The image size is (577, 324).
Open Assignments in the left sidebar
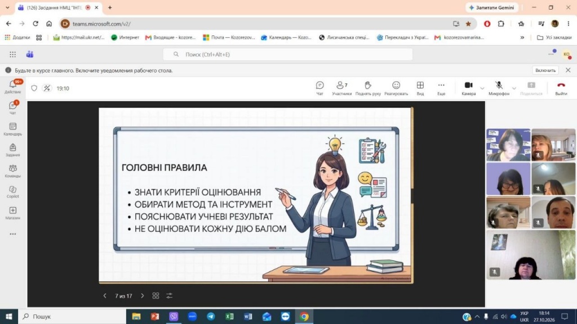point(13,150)
